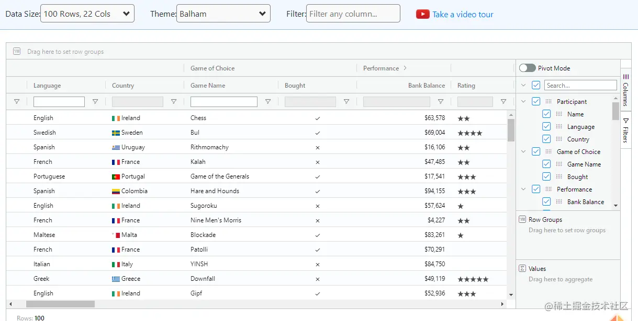Open the Filters side tab
The image size is (638, 321).
tap(625, 130)
